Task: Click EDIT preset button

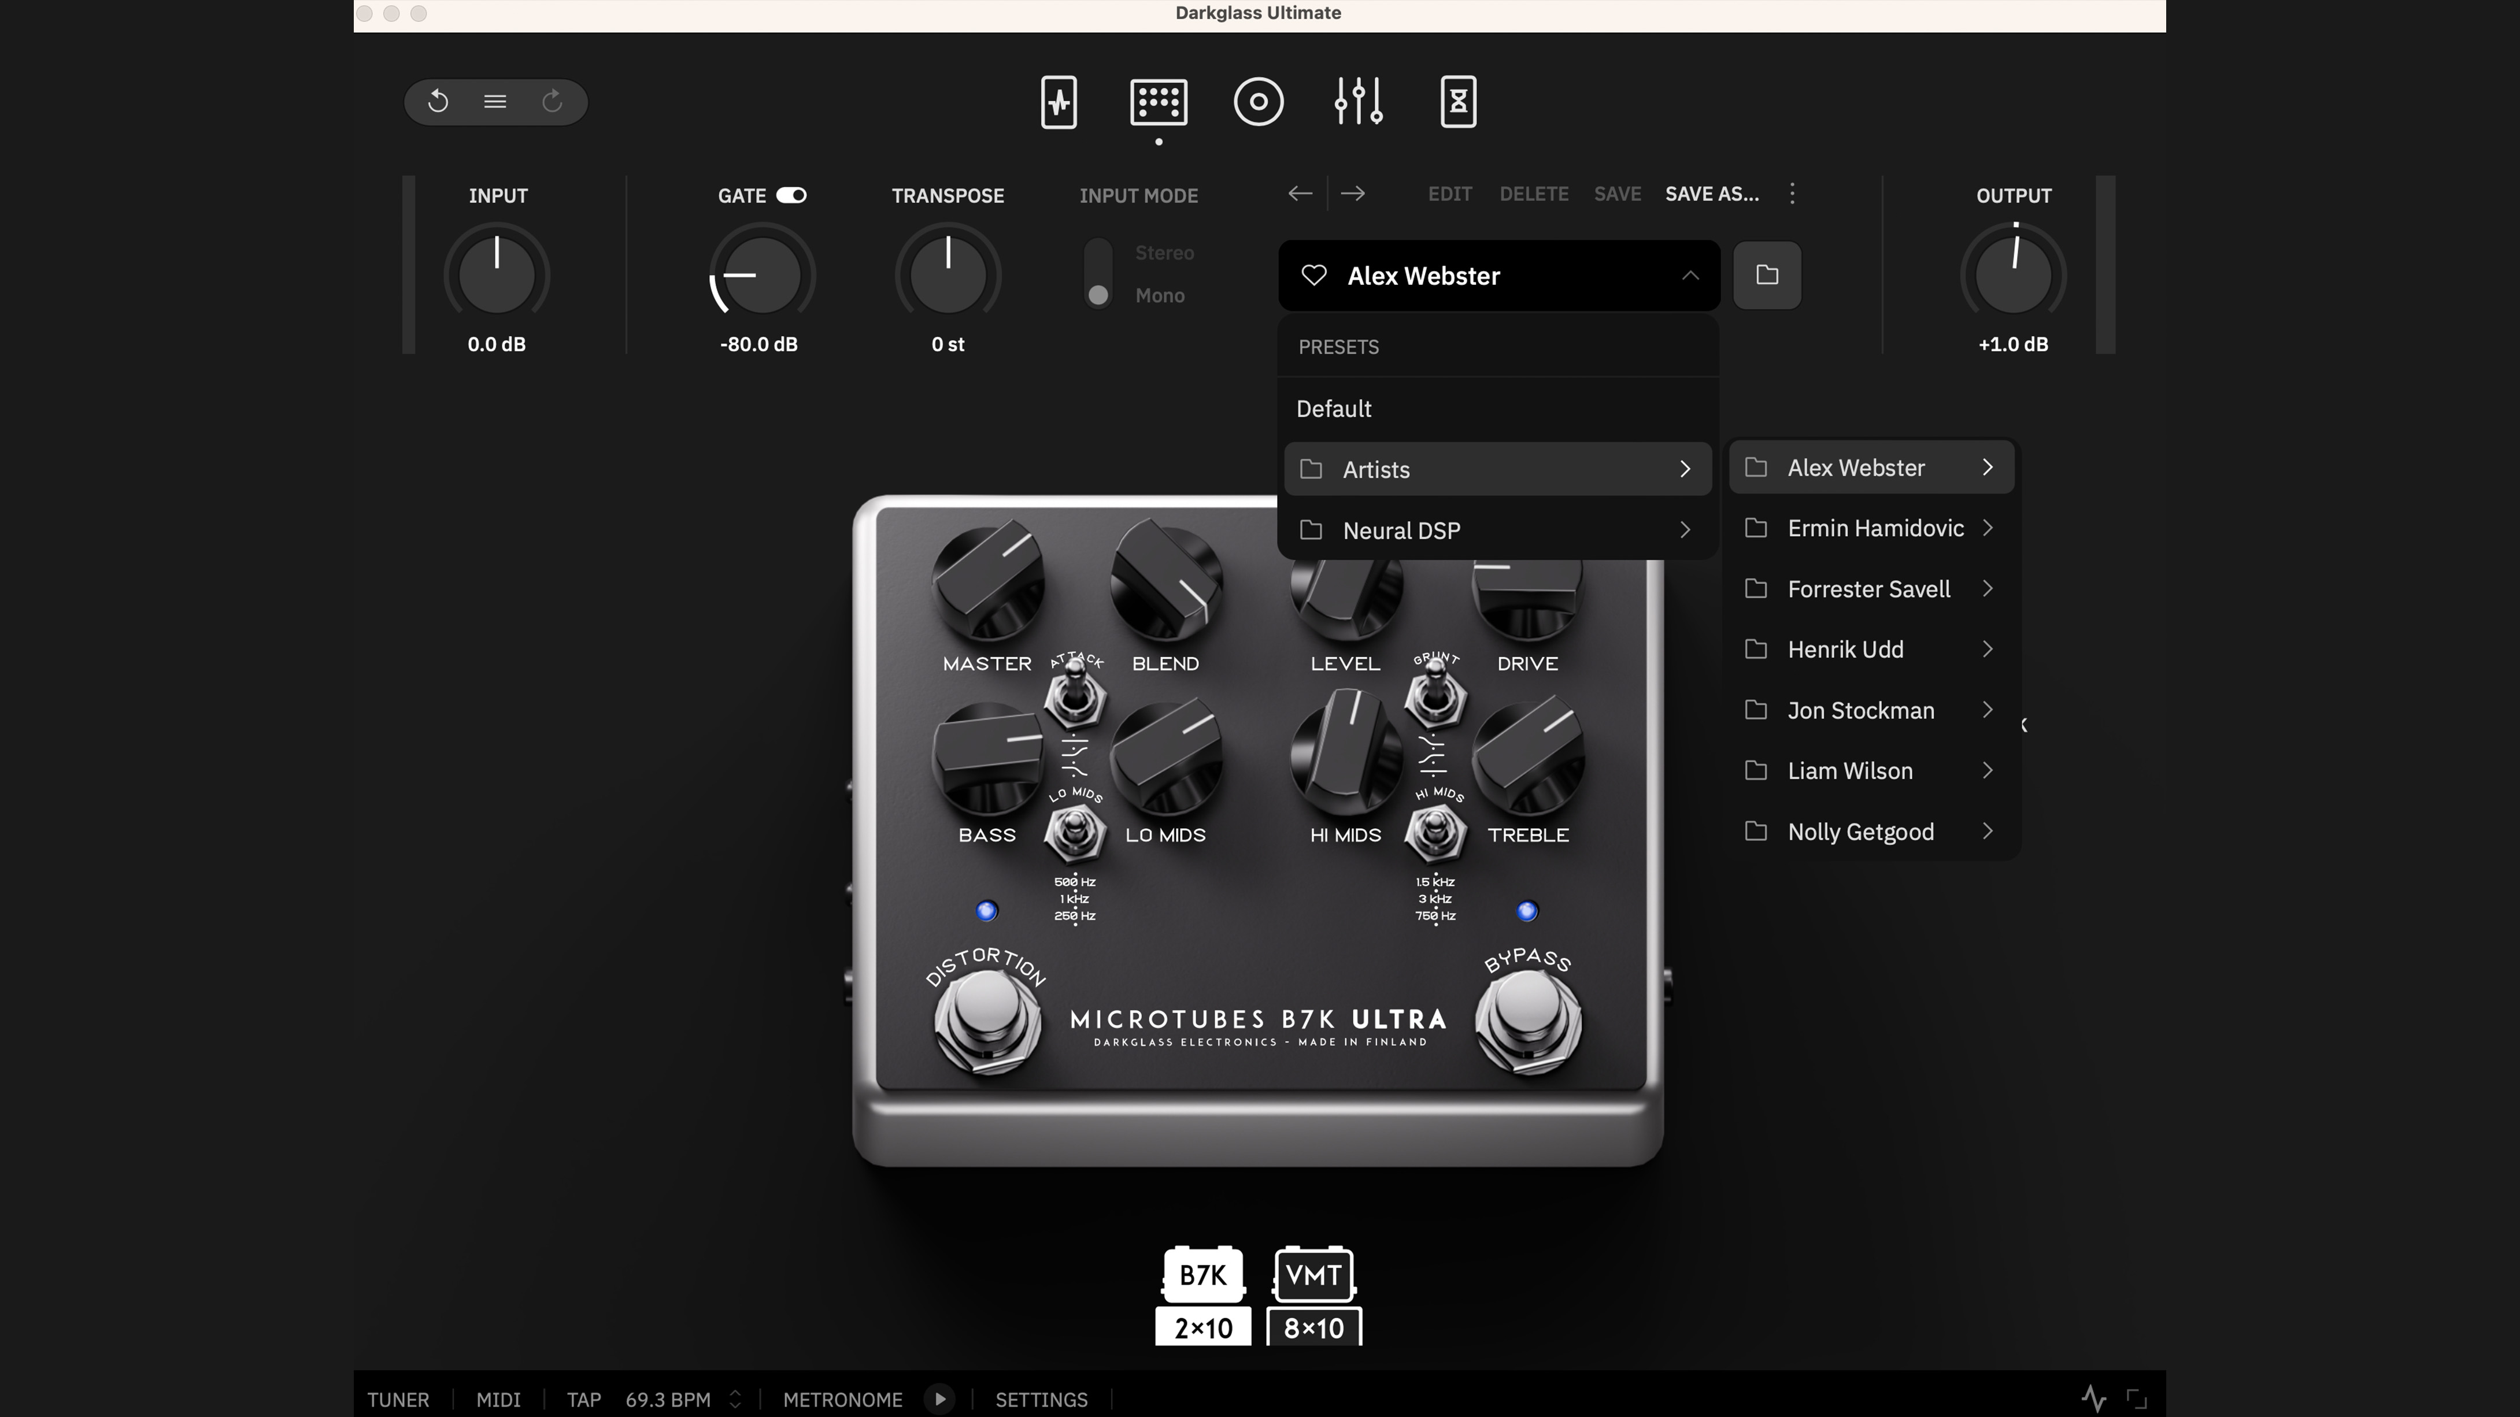Action: pyautogui.click(x=1449, y=194)
